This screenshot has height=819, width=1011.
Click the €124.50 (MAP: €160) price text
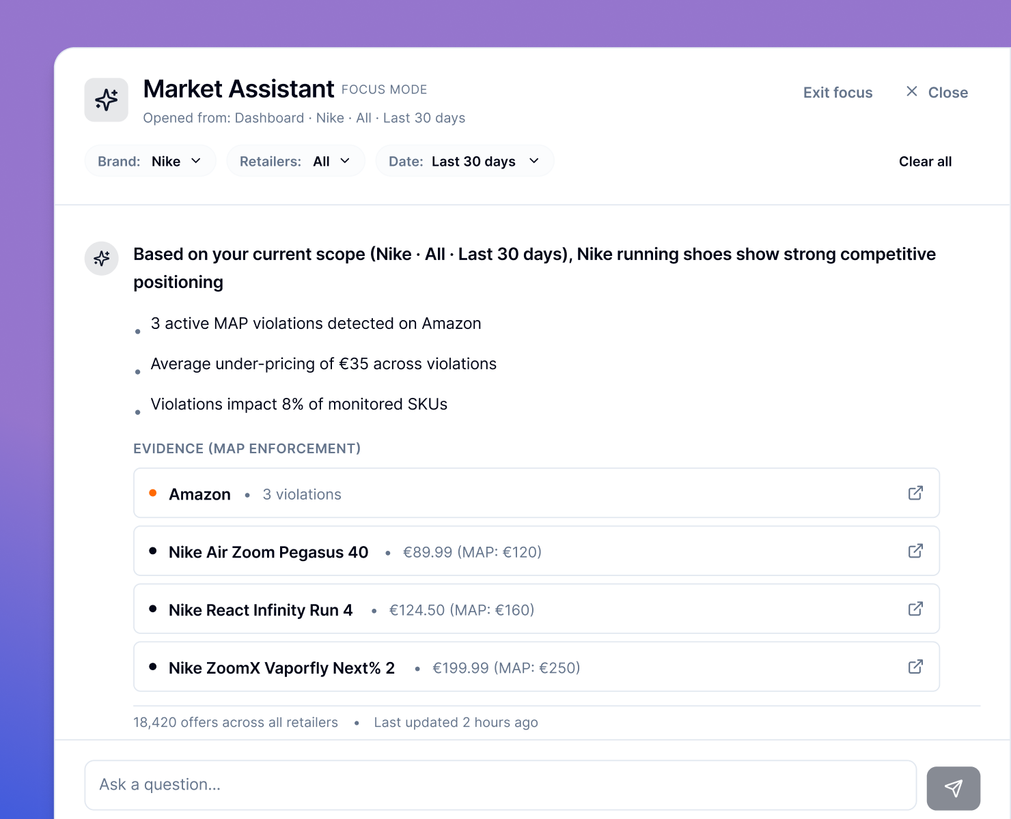pyautogui.click(x=462, y=610)
